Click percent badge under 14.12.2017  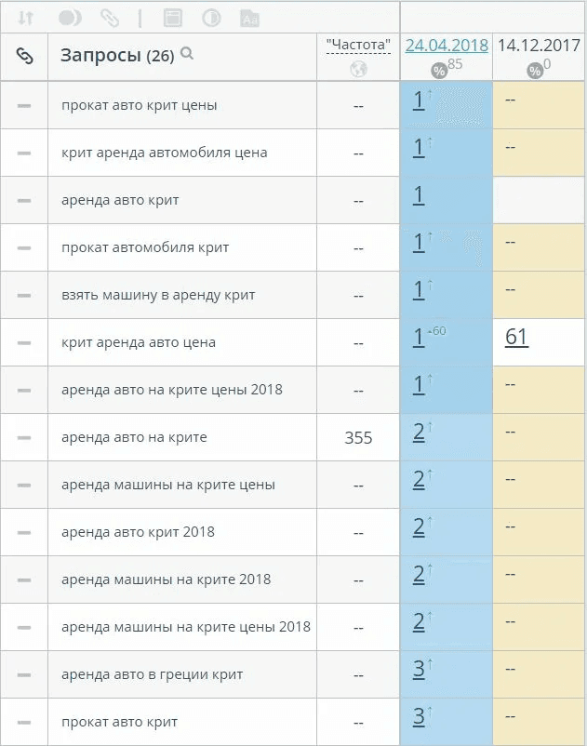point(535,72)
